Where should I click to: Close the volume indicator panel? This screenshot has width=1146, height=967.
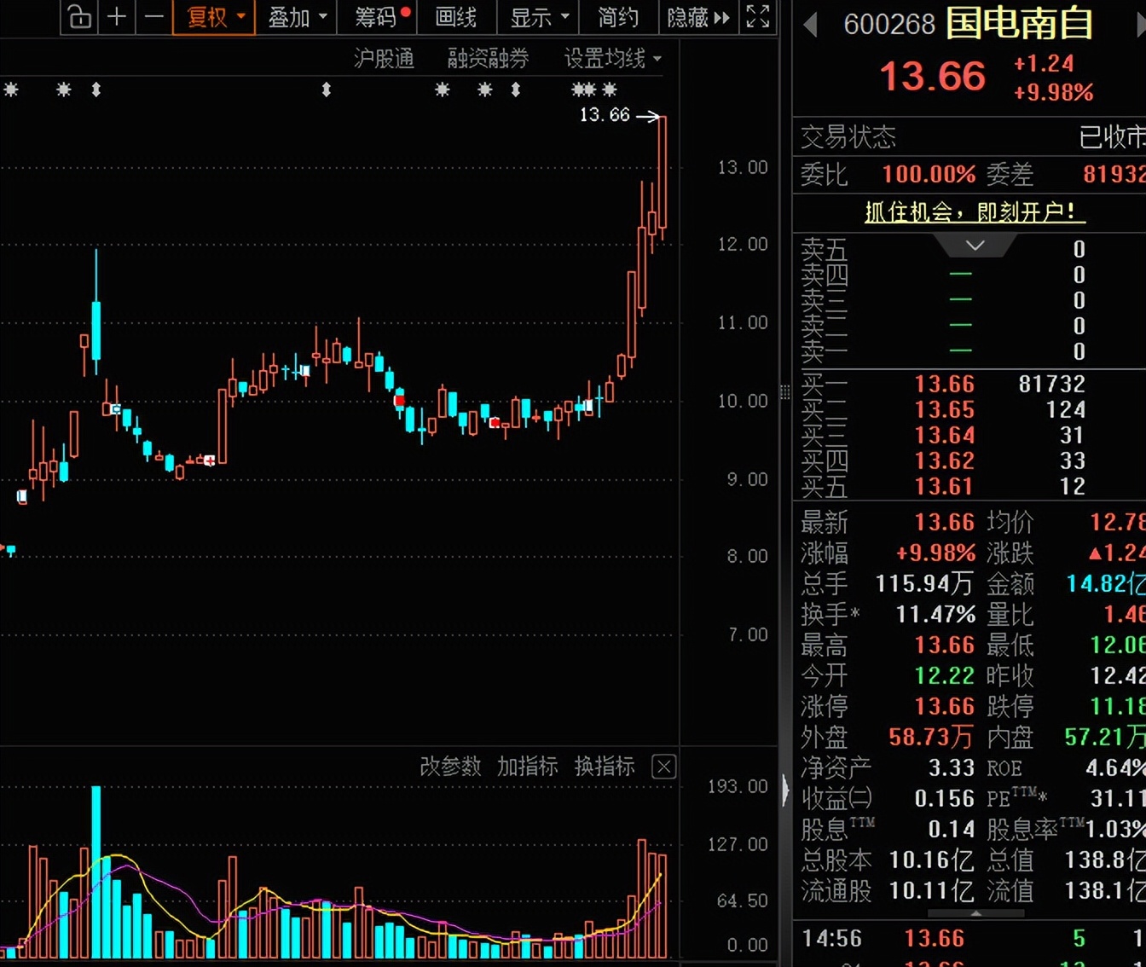[663, 767]
